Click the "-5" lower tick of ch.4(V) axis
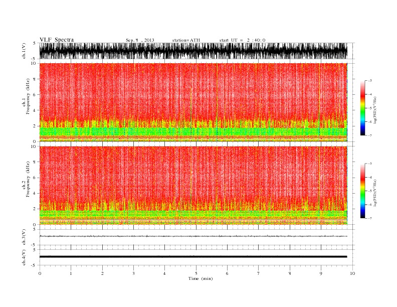397x307 pixels. (x=34, y=265)
